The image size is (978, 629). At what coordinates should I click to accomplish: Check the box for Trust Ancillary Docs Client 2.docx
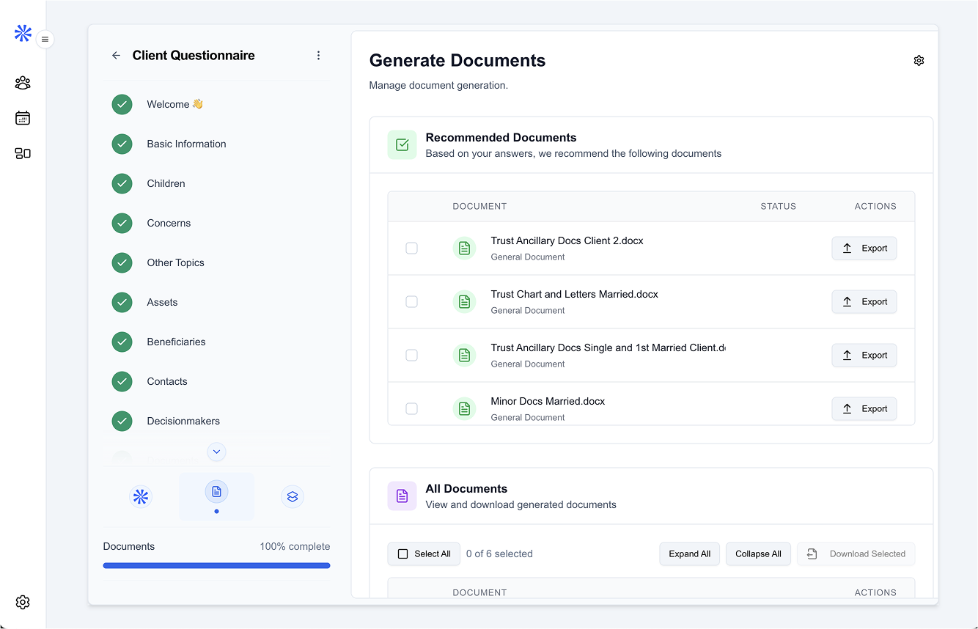(x=411, y=248)
